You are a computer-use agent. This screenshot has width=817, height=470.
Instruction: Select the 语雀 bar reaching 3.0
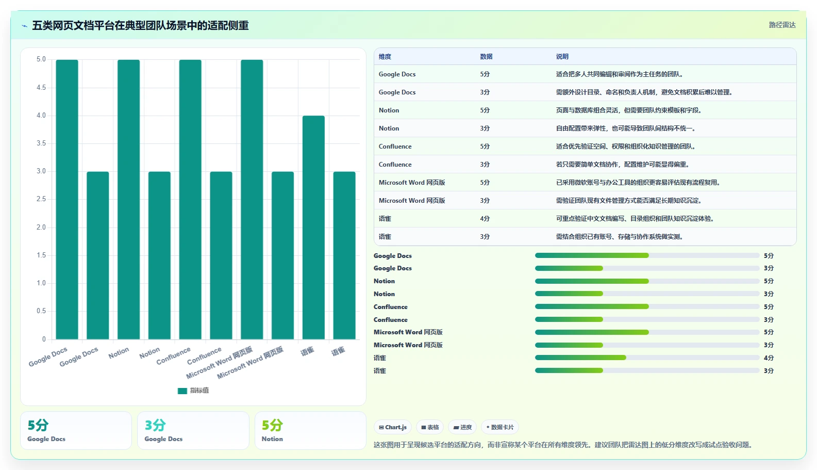click(x=344, y=255)
